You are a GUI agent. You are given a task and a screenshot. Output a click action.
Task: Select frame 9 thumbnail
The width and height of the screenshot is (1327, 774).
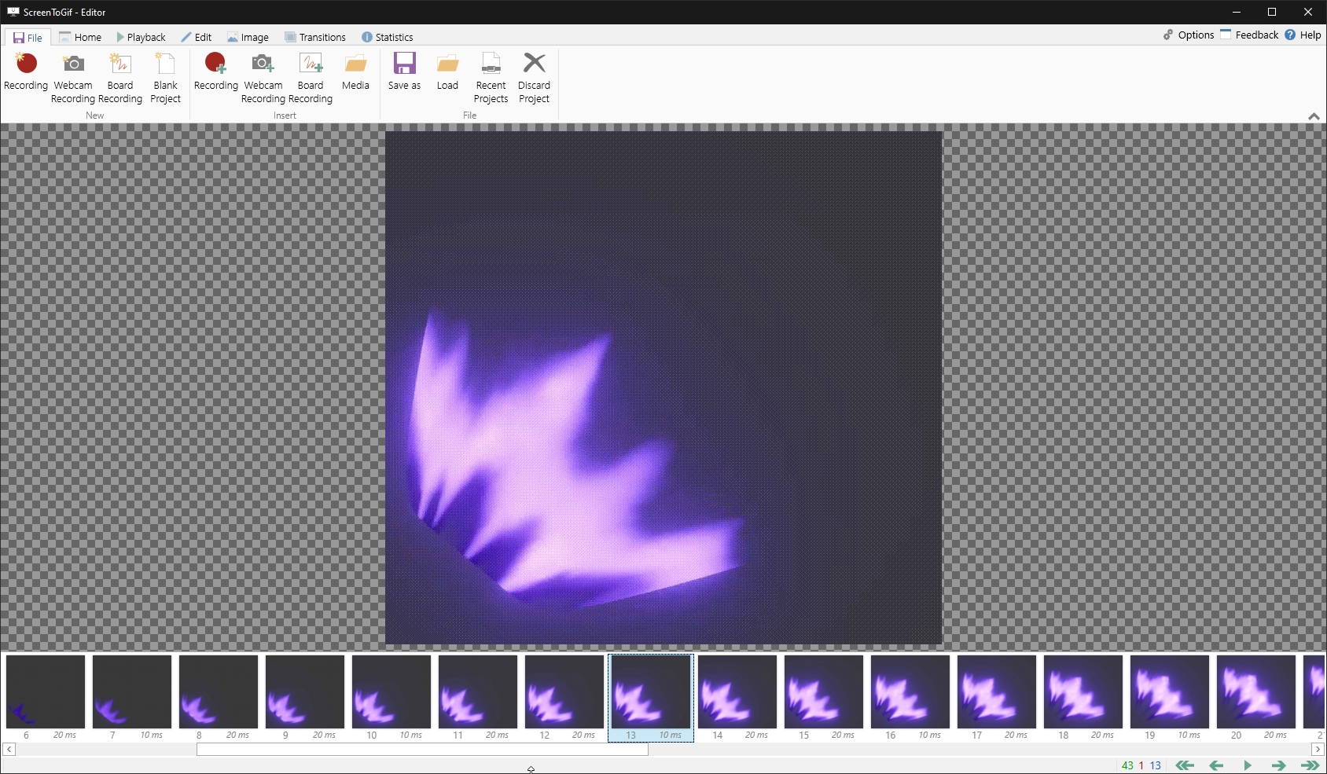click(305, 692)
